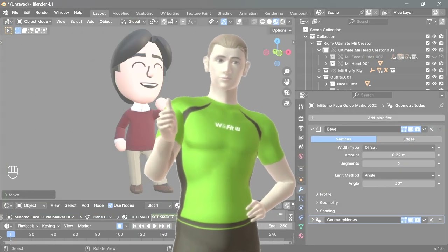Viewport: 448px width, 252px height.
Task: Open the Particles properties tab
Action: [x=301, y=198]
